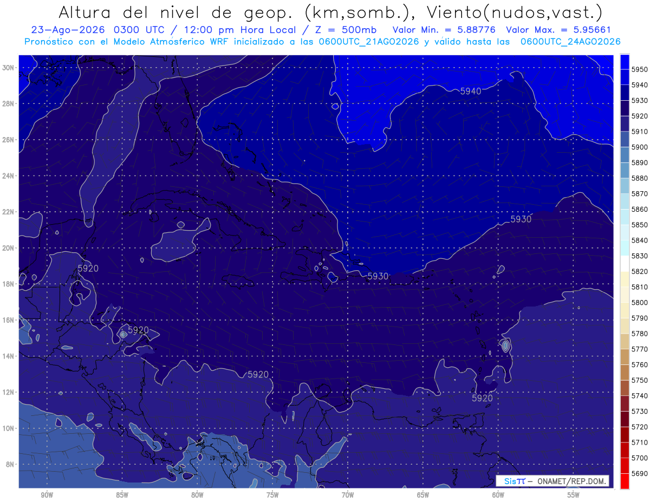The width and height of the screenshot is (650, 502).
Task: Click the 5840 colorbar label
Action: pyautogui.click(x=639, y=240)
